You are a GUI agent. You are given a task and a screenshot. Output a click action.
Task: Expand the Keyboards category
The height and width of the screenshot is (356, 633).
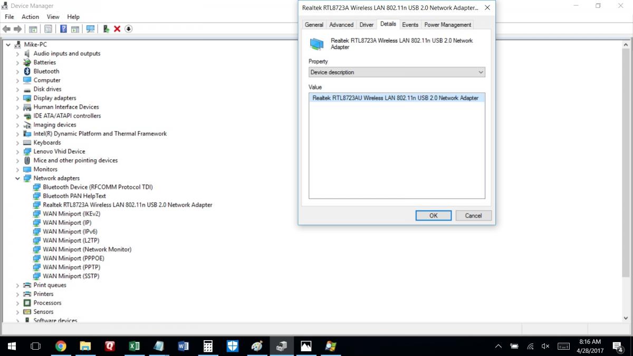click(x=18, y=142)
